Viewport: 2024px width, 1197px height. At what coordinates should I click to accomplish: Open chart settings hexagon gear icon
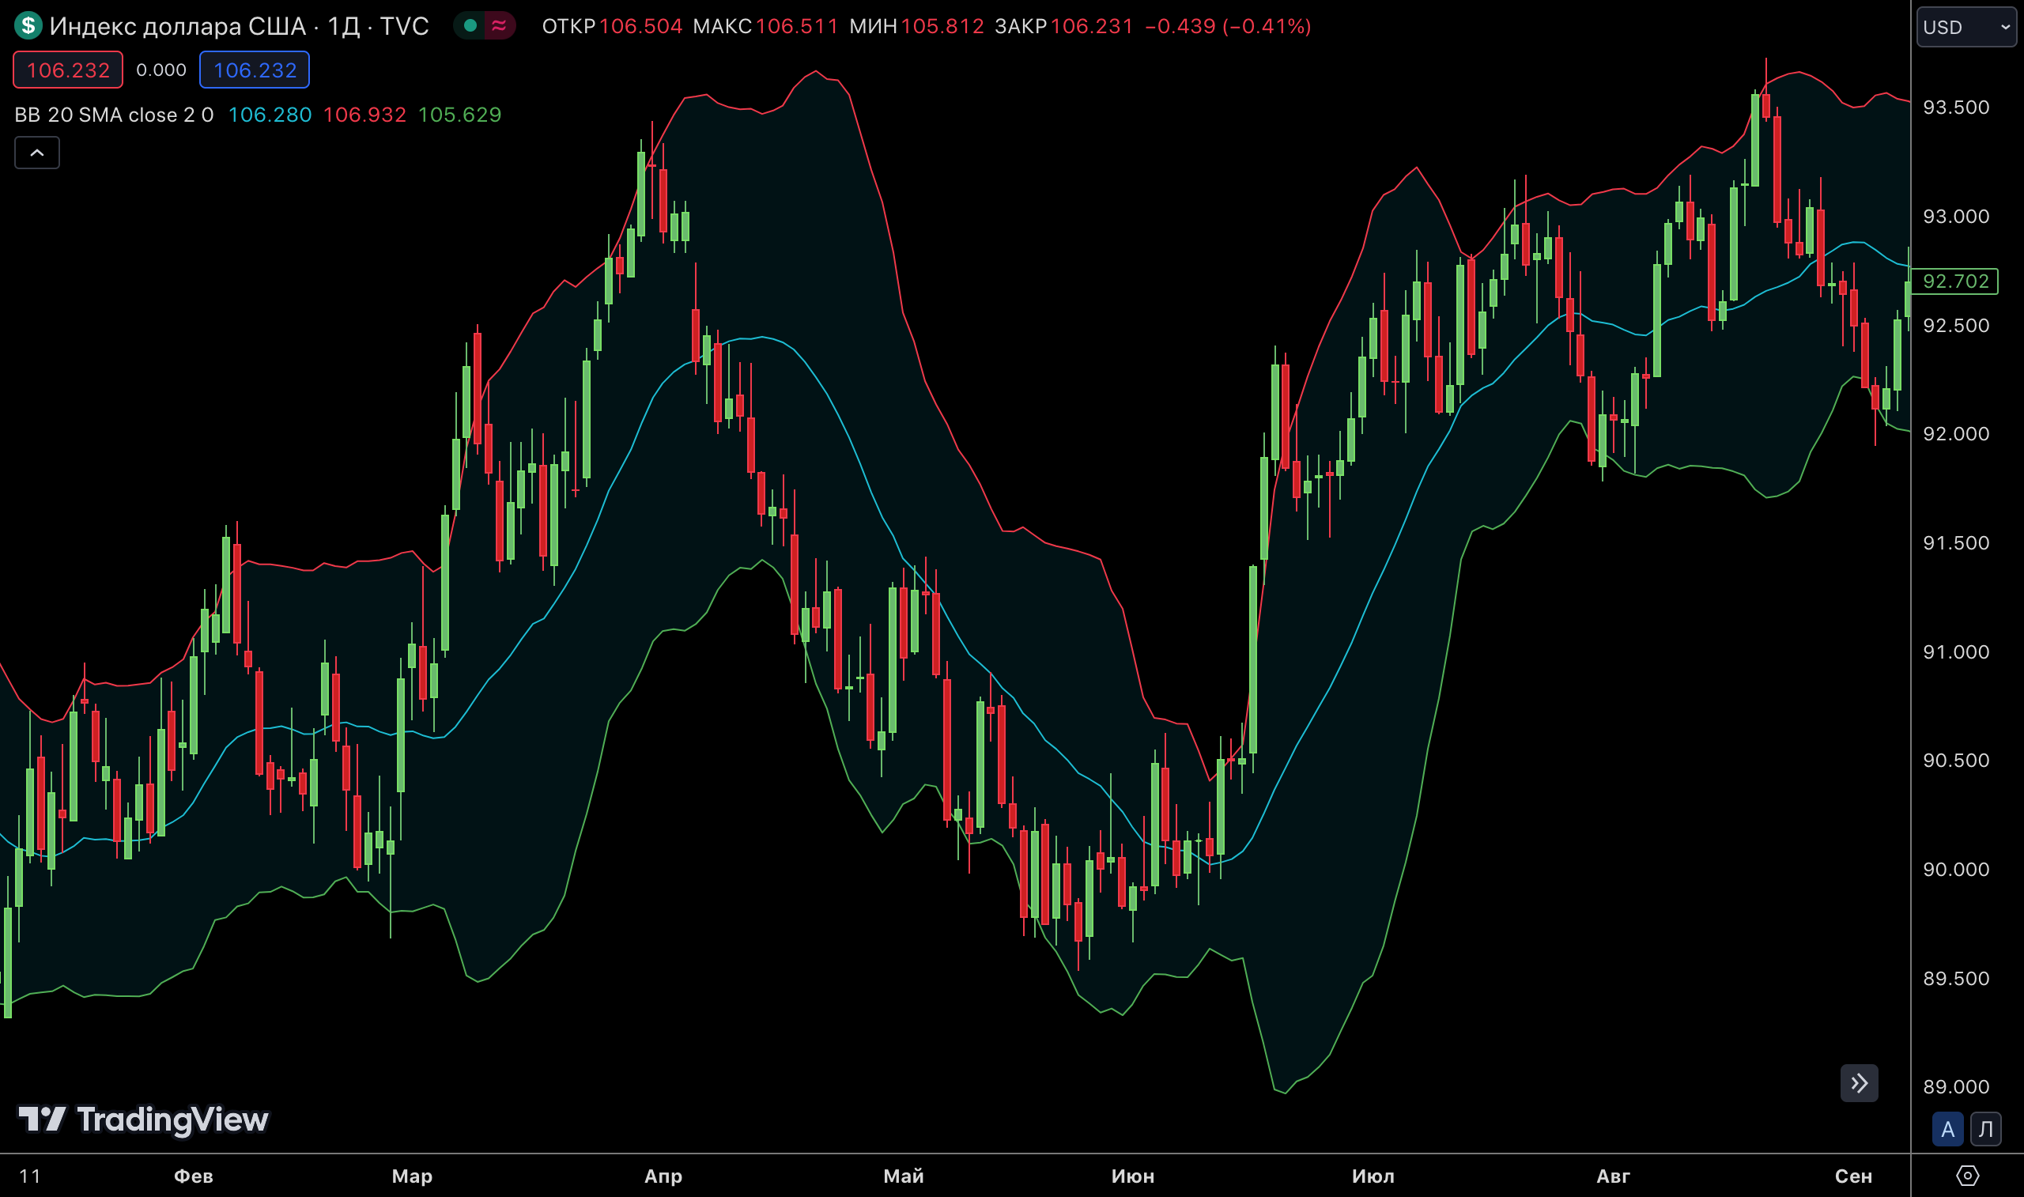(1968, 1175)
